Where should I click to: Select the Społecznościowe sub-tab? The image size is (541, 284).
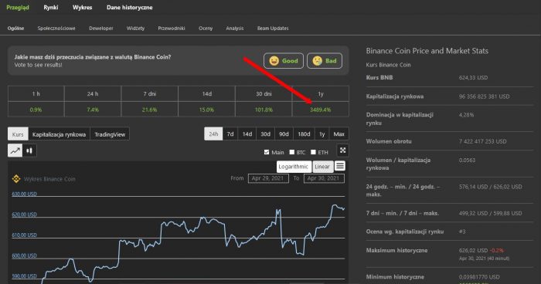pos(56,29)
